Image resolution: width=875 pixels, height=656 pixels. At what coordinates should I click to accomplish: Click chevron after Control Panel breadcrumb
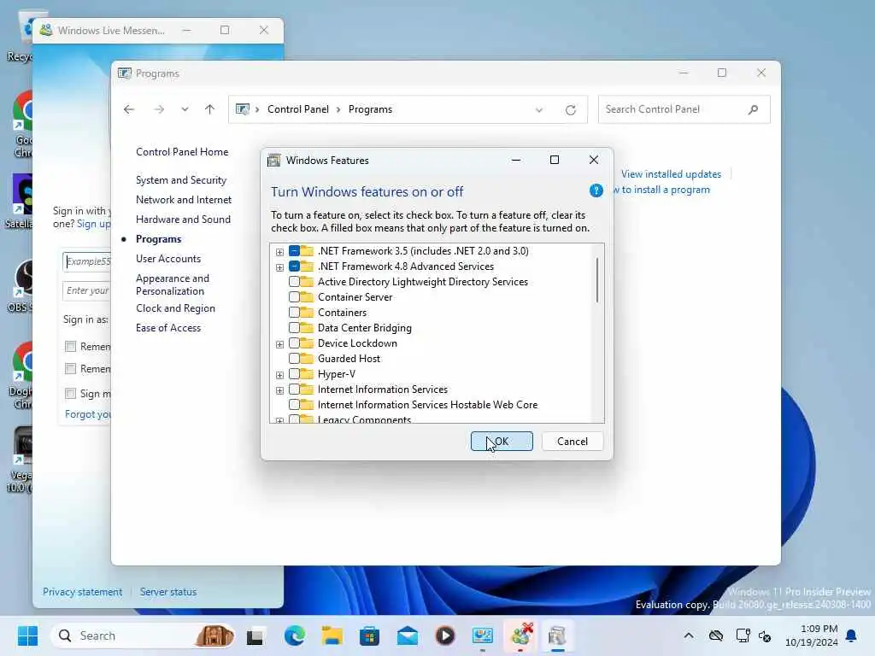[338, 109]
